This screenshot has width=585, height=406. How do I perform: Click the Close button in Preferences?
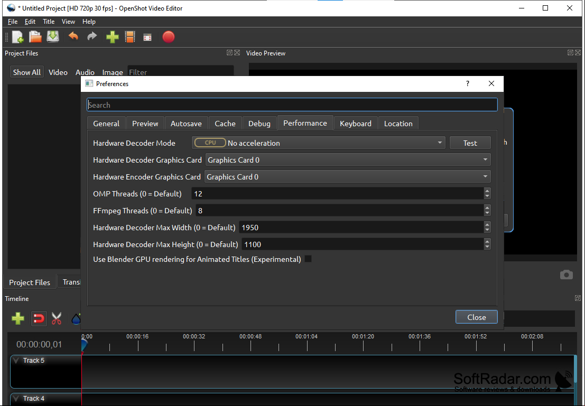[x=477, y=317]
